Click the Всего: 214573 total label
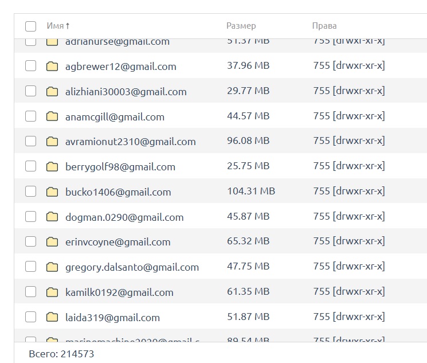 (61, 354)
